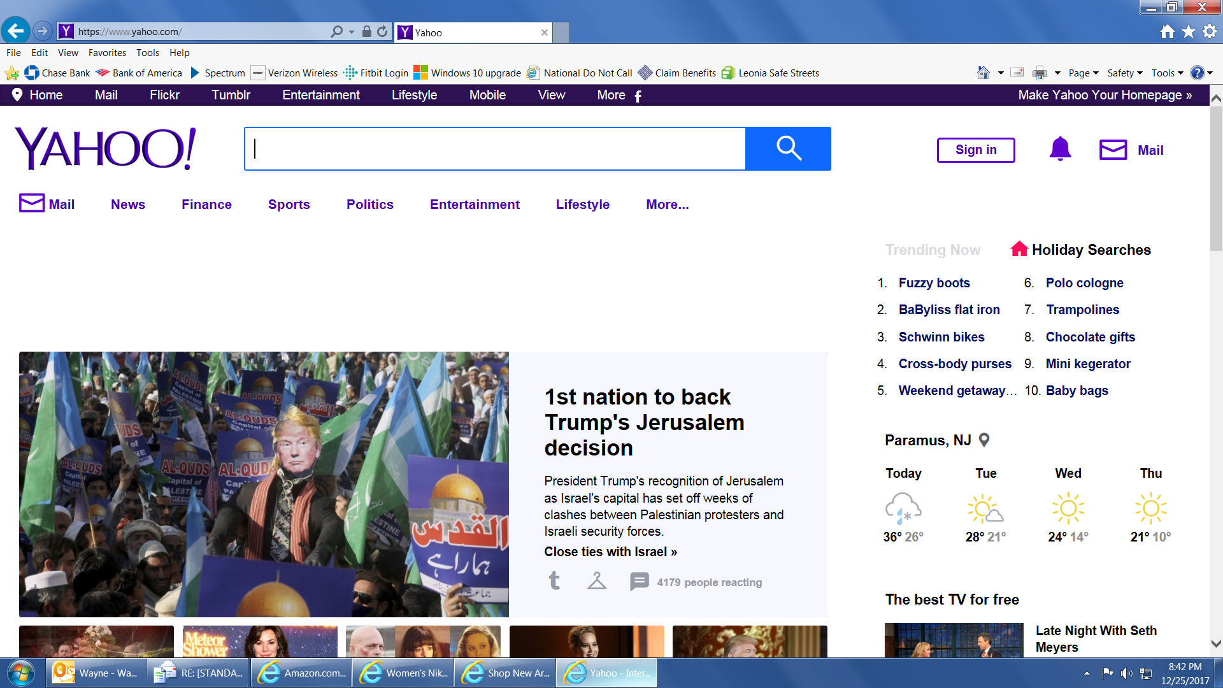
Task: Expand the Print dropdown arrow
Action: point(1057,73)
